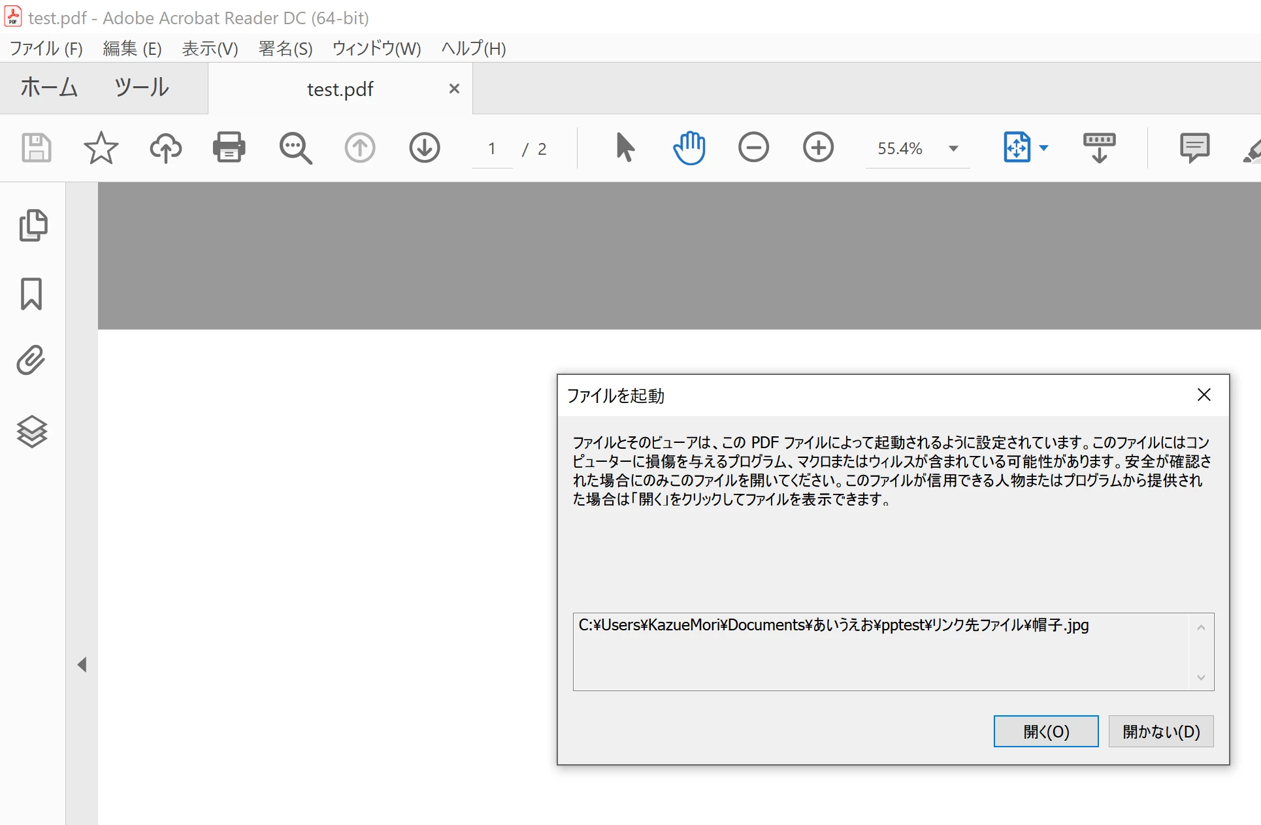Open the page thumbnails panel
The image size is (1261, 825).
point(33,225)
